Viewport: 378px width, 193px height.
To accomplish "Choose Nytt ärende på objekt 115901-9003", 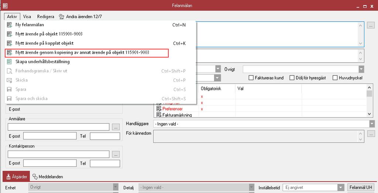I will click(100, 34).
